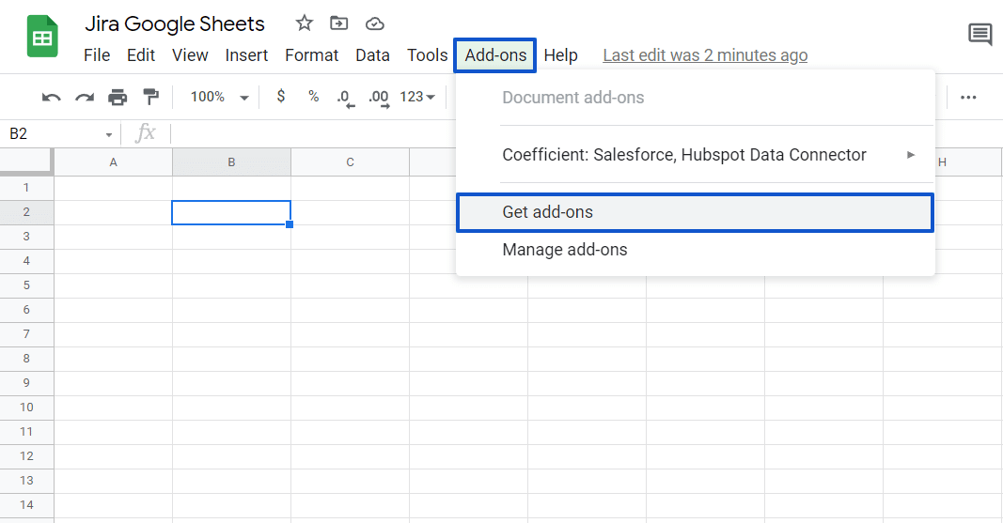The width and height of the screenshot is (1003, 523).
Task: Click the Jira Google Sheets title
Action: (175, 23)
